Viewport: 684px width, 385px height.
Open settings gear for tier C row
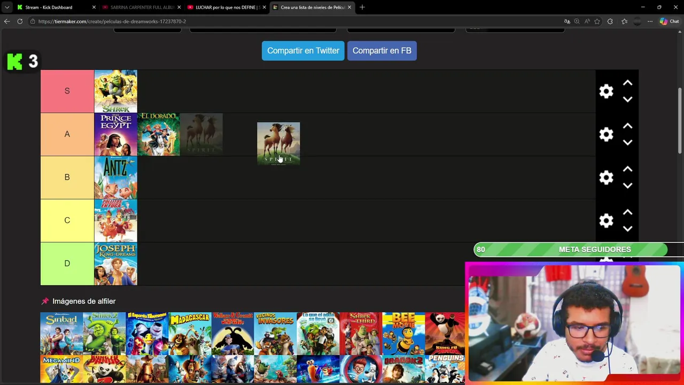tap(606, 220)
